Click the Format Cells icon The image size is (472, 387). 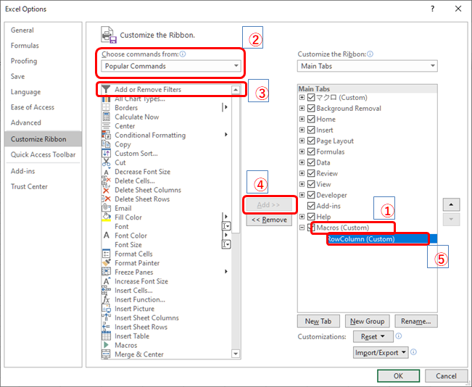(106, 254)
